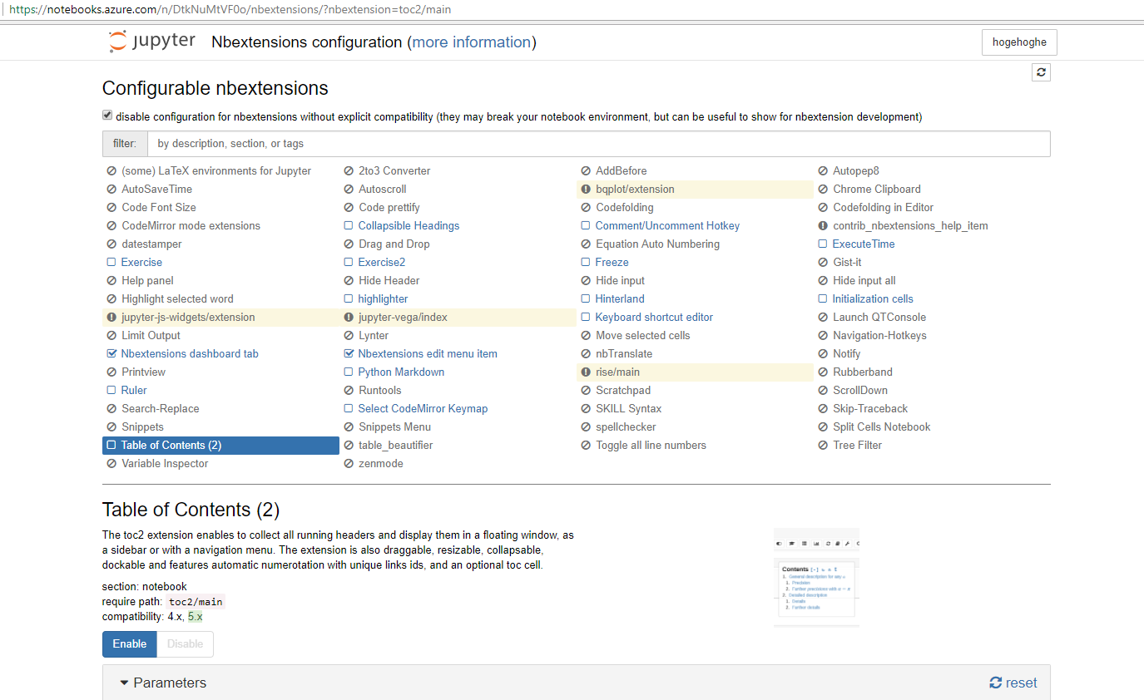Disable the Nbextensions edit menu item extension
This screenshot has width=1144, height=700.
(x=349, y=353)
